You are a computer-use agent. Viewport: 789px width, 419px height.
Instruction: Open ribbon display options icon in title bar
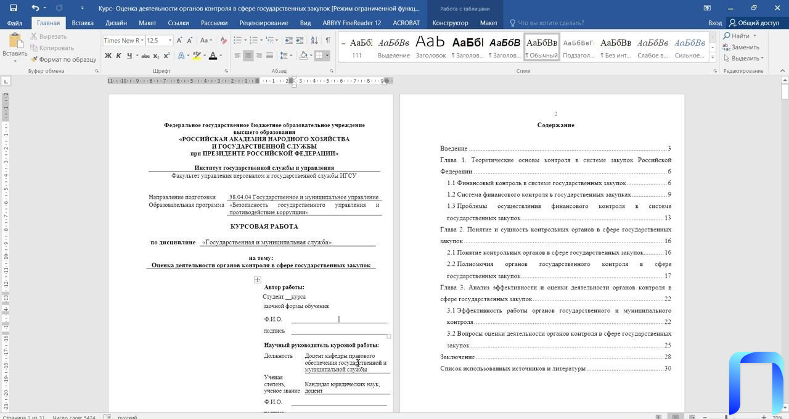click(x=707, y=8)
